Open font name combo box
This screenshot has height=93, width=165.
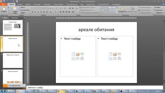tap(37, 9)
